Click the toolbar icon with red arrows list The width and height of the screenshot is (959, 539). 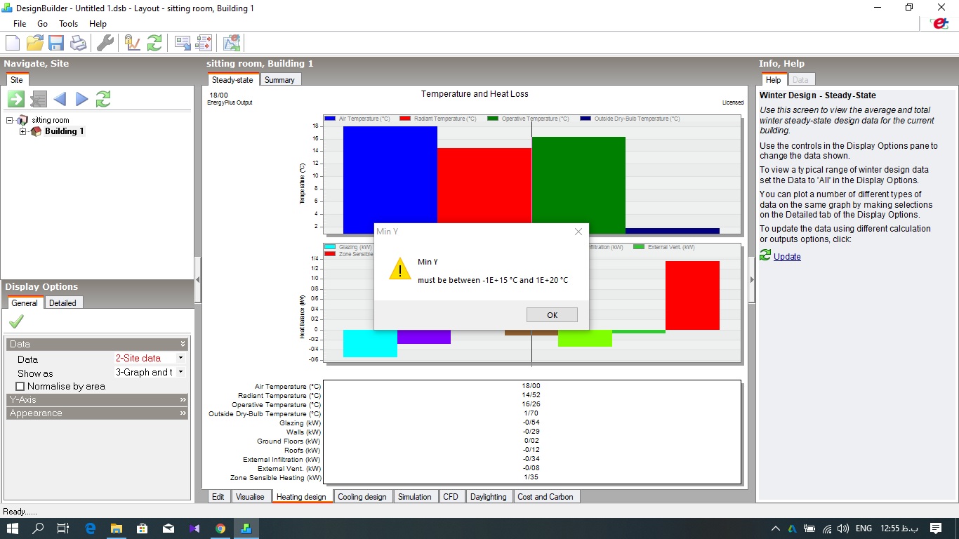coord(204,43)
